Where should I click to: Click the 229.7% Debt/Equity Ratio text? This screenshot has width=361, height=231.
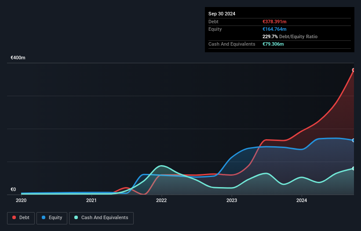[290, 36]
